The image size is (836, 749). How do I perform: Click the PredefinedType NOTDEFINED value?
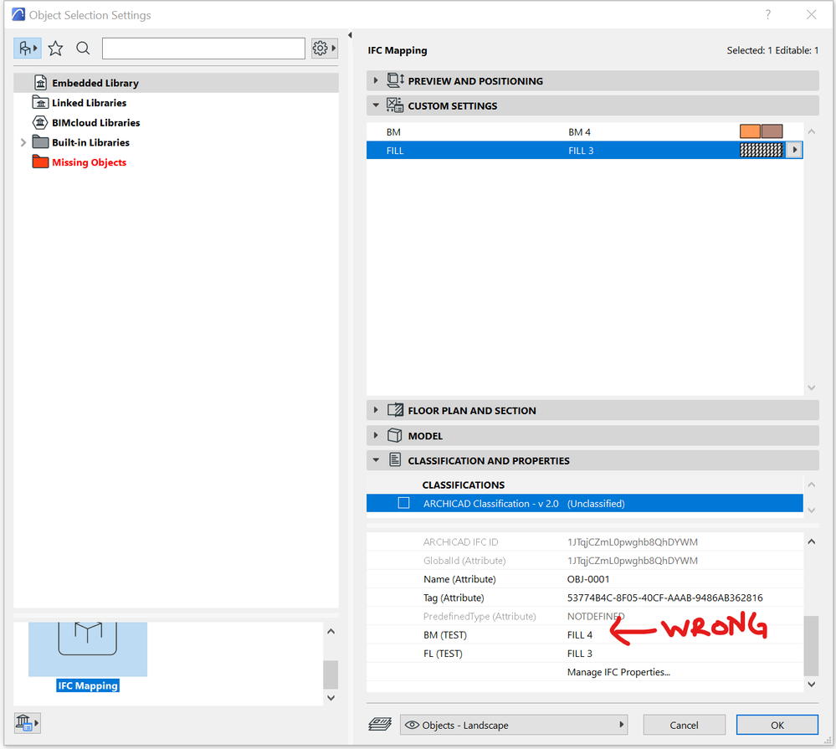(596, 616)
